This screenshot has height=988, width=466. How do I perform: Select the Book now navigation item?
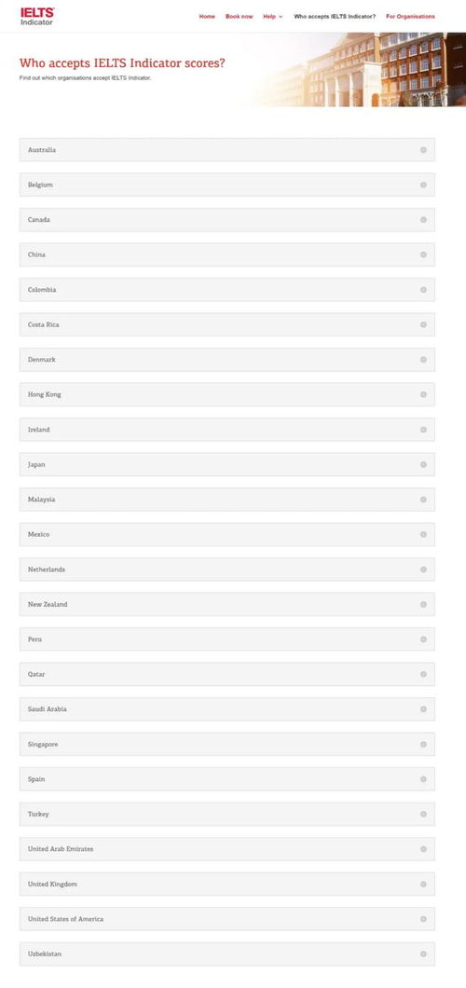tap(240, 17)
